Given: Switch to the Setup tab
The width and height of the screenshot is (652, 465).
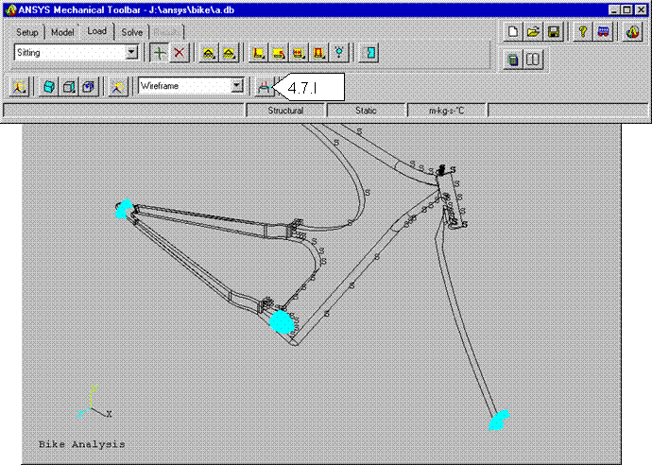Looking at the screenshot, I should [x=28, y=32].
